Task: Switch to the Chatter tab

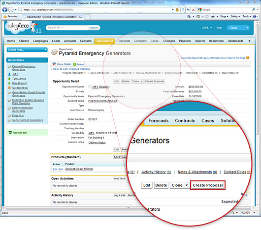Action: (x=24, y=41)
